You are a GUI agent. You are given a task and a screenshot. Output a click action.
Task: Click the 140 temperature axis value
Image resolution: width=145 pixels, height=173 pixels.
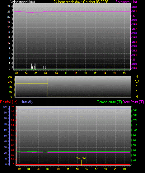pyautogui.click(x=135, y=110)
